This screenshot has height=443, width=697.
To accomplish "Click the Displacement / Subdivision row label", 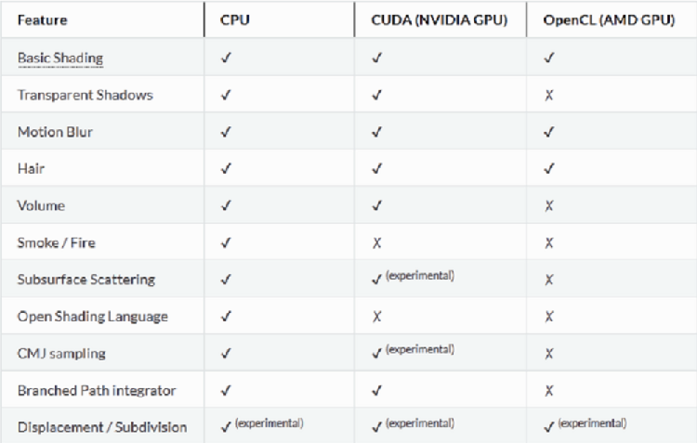I will pos(102,428).
